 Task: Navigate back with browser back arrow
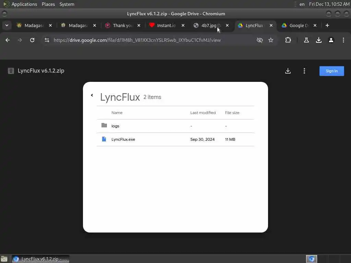(8, 40)
